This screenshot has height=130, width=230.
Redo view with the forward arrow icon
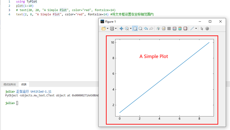coord(151,29)
